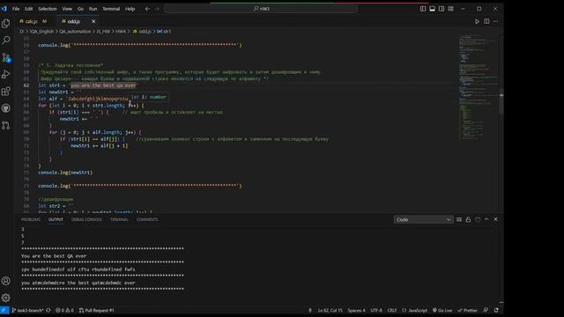Split the editor to the right
The image size is (564, 317).
tap(486, 21)
